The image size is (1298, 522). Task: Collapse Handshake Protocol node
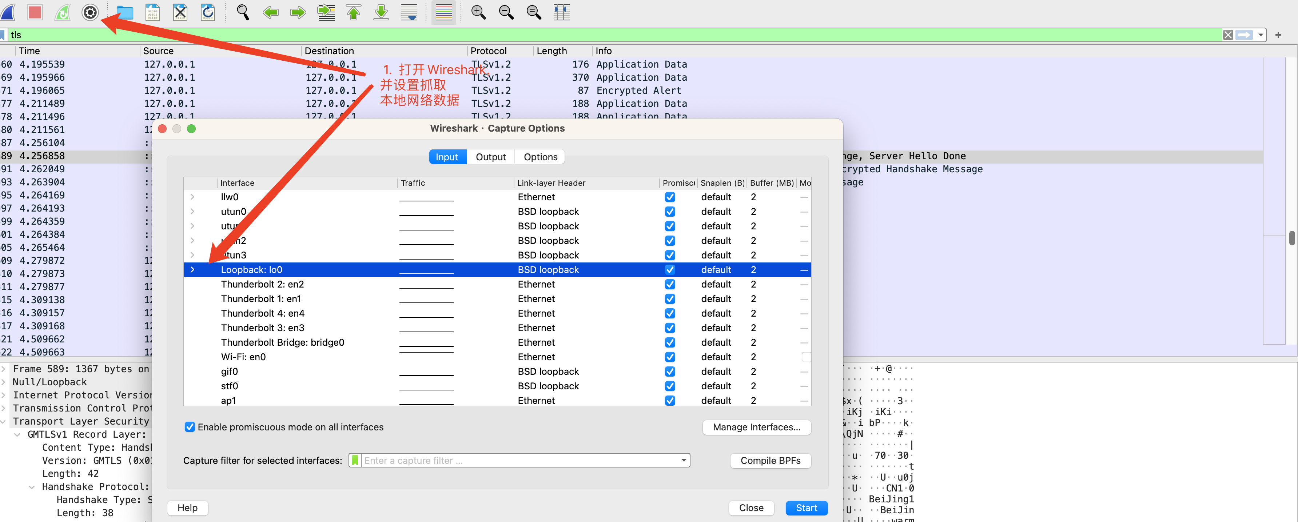pos(32,487)
